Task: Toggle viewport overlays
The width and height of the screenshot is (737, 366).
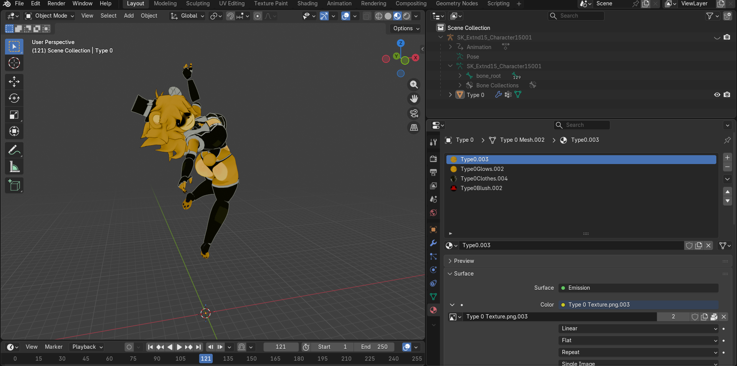Action: point(345,16)
